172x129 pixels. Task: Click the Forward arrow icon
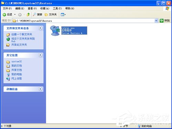[20, 15]
